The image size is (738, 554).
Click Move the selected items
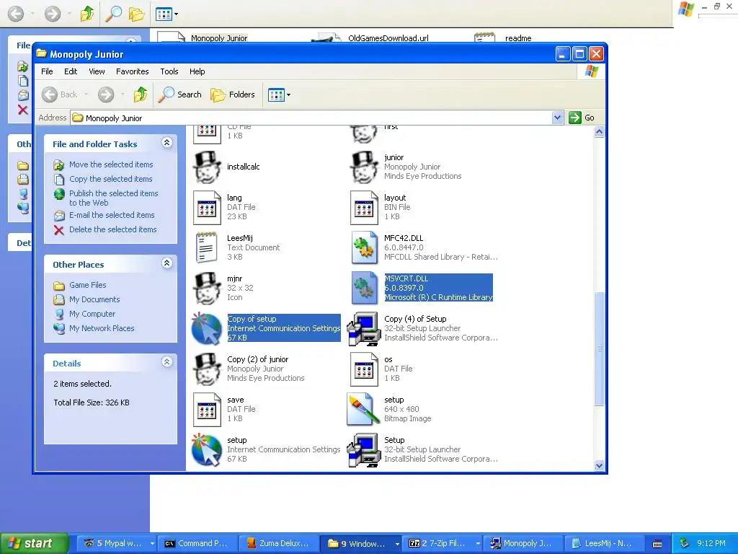pyautogui.click(x=111, y=164)
